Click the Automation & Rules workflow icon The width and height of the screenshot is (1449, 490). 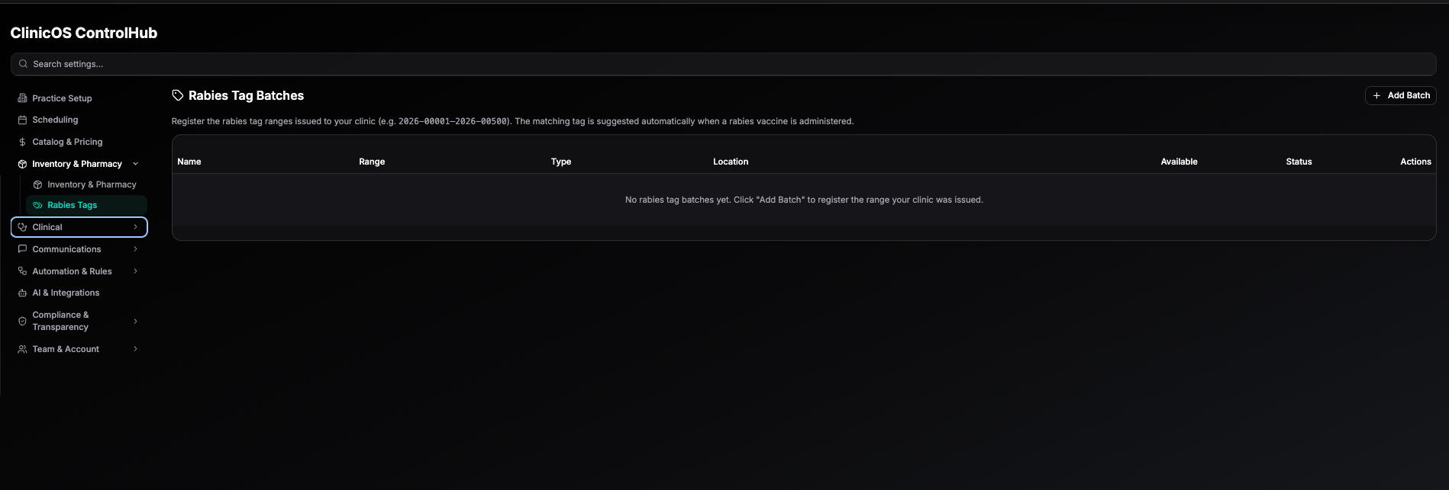(x=22, y=271)
